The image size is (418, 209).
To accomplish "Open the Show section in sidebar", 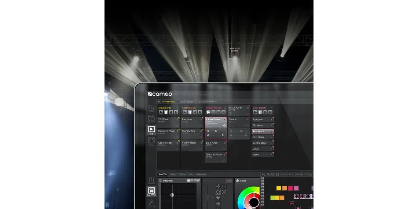I will pos(151,141).
